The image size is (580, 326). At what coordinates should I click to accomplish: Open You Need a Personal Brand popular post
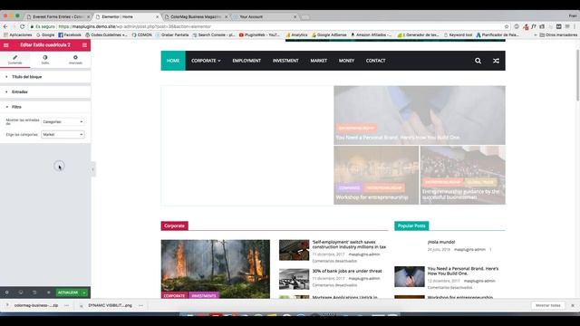(x=463, y=271)
